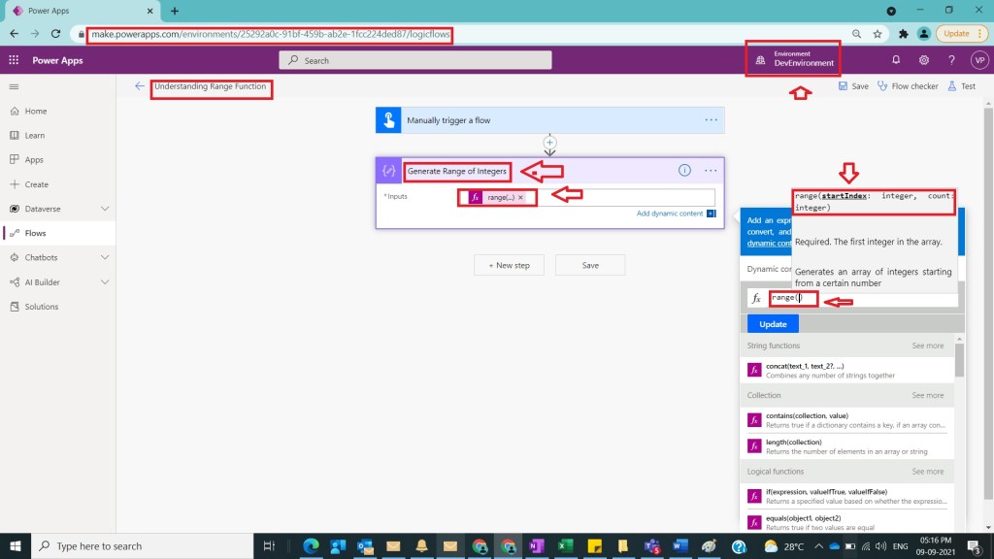Image resolution: width=994 pixels, height=559 pixels.
Task: Click the + New step button
Action: tap(509, 265)
